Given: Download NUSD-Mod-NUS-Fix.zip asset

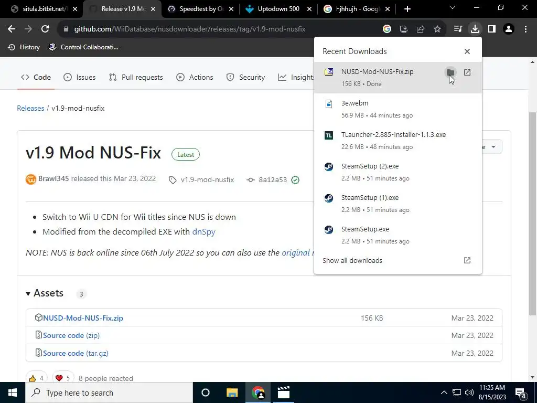Looking at the screenshot, I should click(x=83, y=318).
